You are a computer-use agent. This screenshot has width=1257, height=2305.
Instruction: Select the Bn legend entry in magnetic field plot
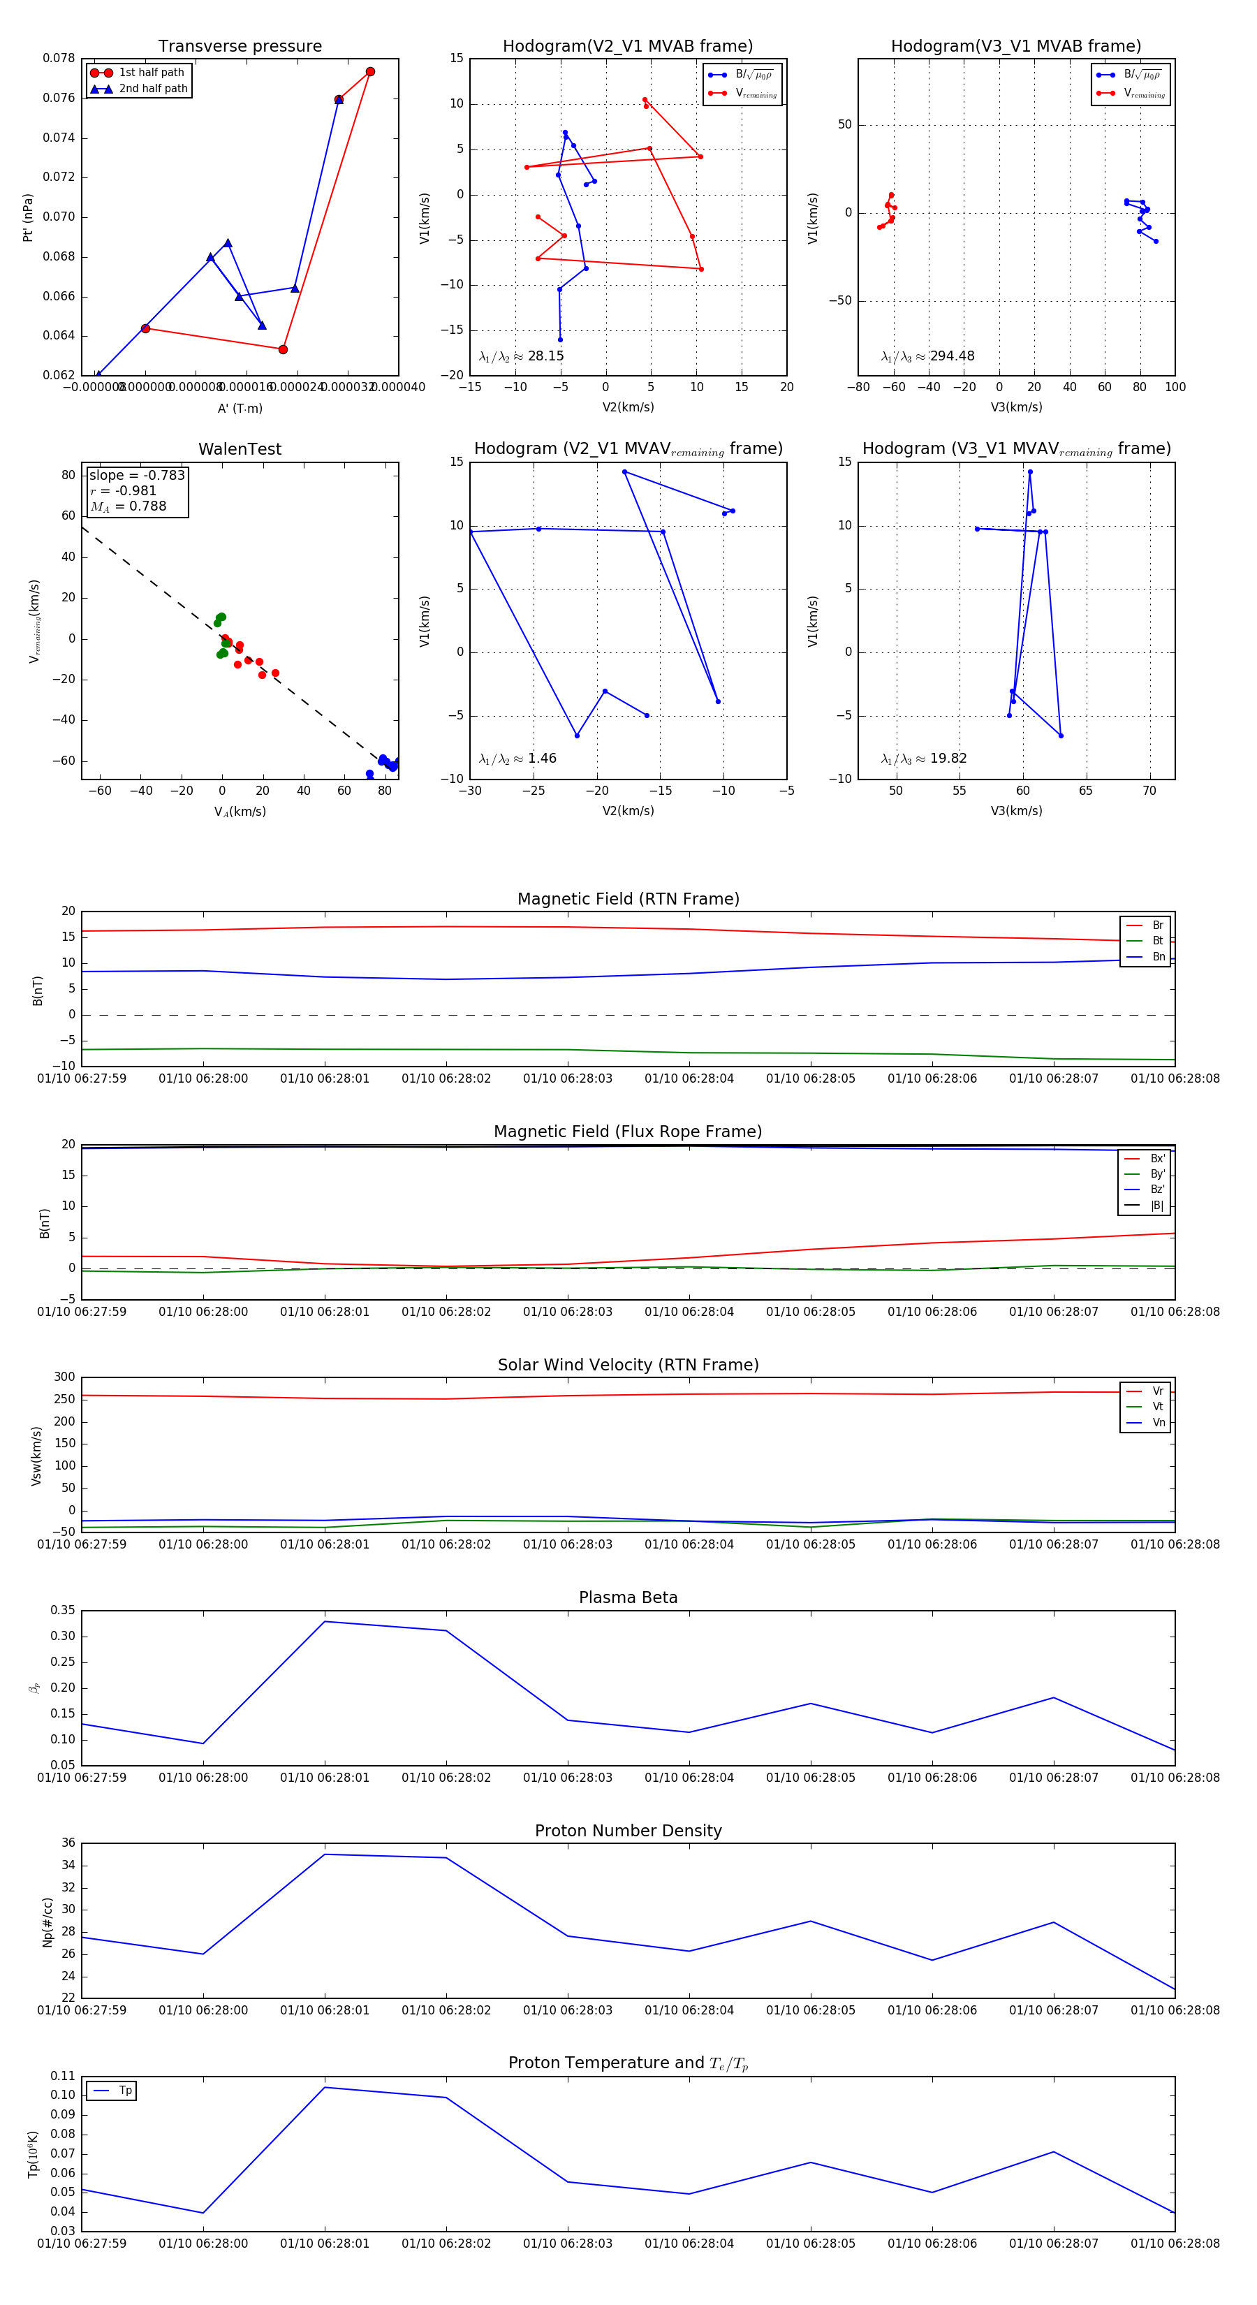[1145, 956]
